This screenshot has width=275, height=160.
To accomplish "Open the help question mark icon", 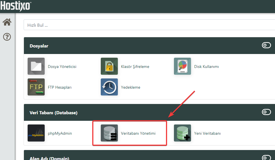I will pos(7,37).
